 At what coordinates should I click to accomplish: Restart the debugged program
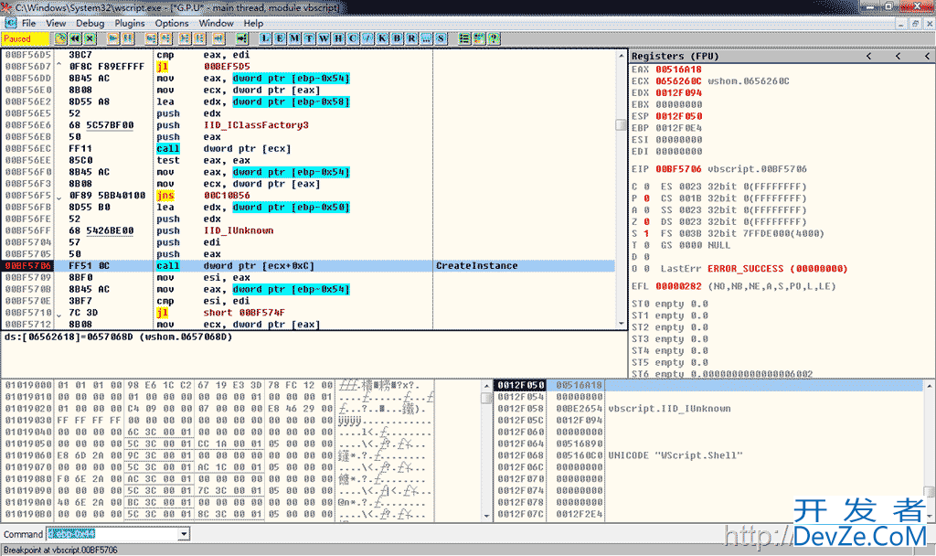[x=75, y=38]
